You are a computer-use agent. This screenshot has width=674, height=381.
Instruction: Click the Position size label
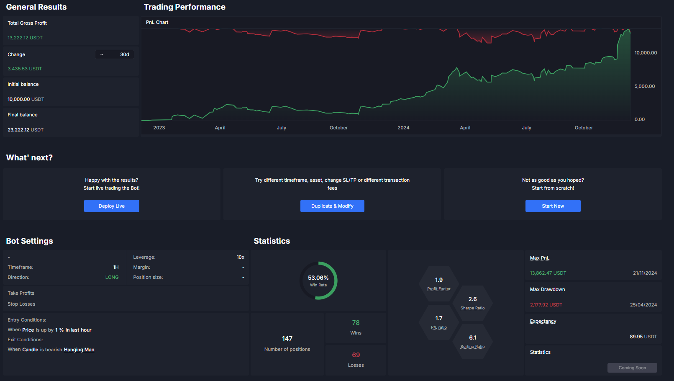tap(148, 277)
